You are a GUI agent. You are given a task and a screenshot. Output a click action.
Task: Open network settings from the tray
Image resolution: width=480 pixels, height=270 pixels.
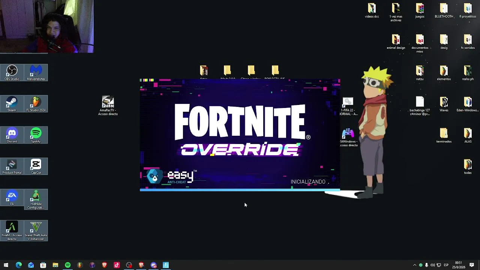(438, 265)
